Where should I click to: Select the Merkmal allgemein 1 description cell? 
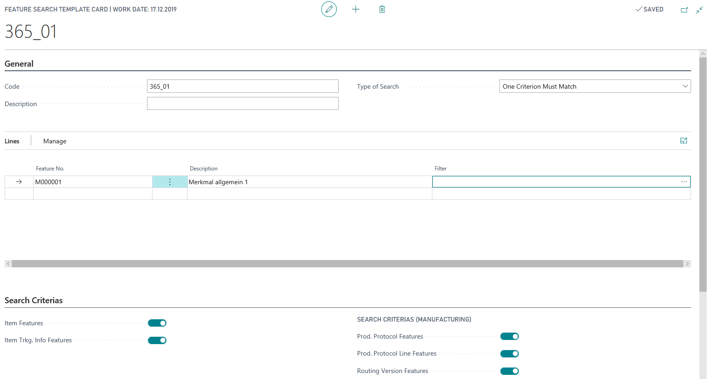(310, 182)
